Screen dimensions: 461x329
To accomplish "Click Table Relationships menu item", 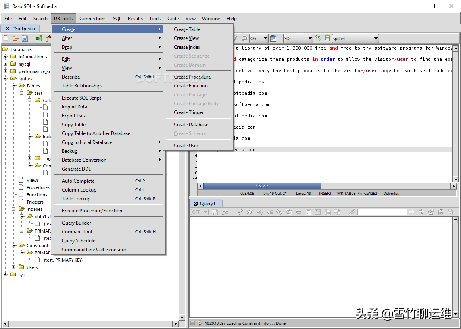I will (x=108, y=86).
